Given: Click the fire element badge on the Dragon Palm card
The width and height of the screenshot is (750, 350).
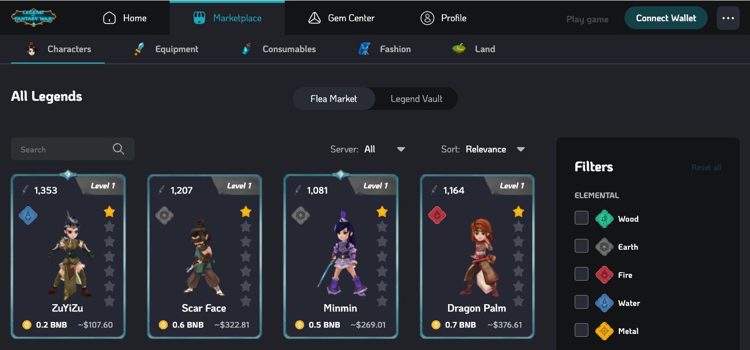Looking at the screenshot, I should pos(437,215).
